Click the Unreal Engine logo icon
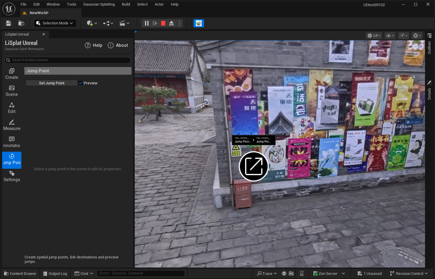Image resolution: width=435 pixels, height=279 pixels. coord(9,9)
